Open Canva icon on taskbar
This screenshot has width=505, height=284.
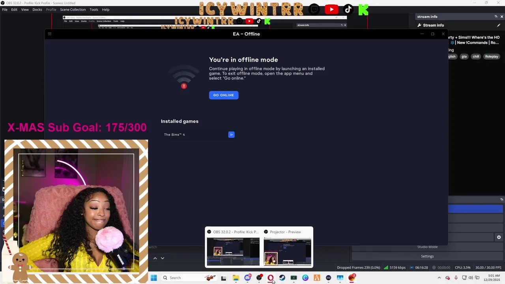tap(305, 278)
